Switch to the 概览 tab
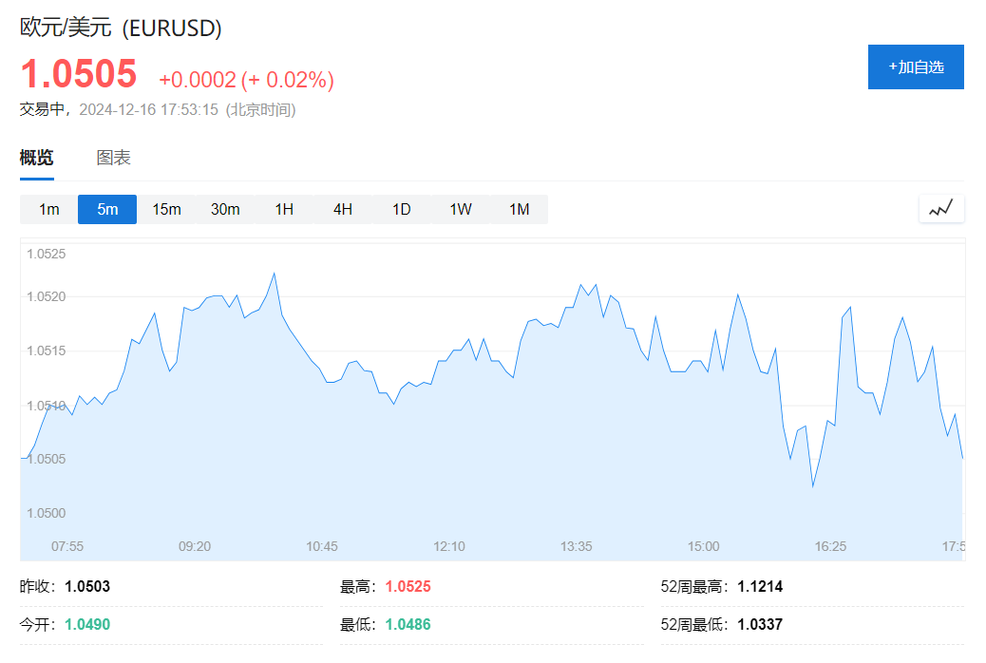This screenshot has height=663, width=986. click(37, 158)
